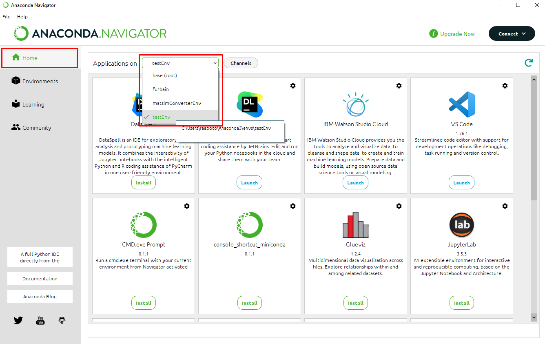Click the environments cube icon

16,81
